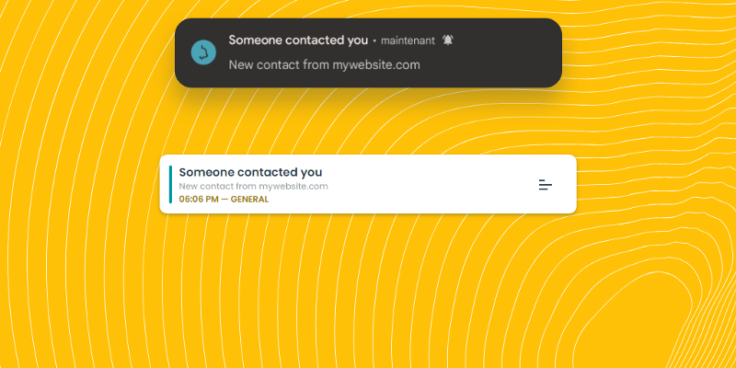
Task: Select the white card's 'Someone contacted you' title
Action: point(250,172)
